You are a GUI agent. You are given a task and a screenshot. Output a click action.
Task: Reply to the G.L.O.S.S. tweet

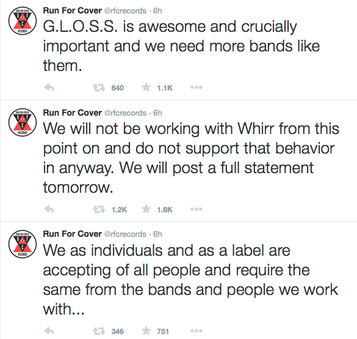pos(49,88)
